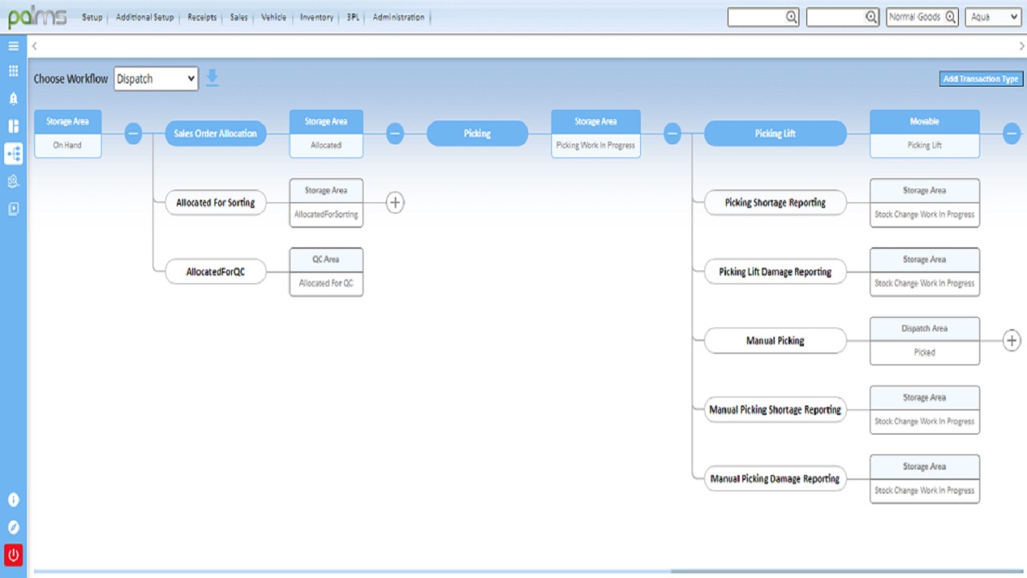The width and height of the screenshot is (1027, 578).
Task: Select the workflow diagram icon in sidebar
Action: [13, 153]
